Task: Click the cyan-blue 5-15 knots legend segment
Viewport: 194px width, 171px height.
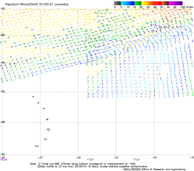Action: [x=128, y=3]
